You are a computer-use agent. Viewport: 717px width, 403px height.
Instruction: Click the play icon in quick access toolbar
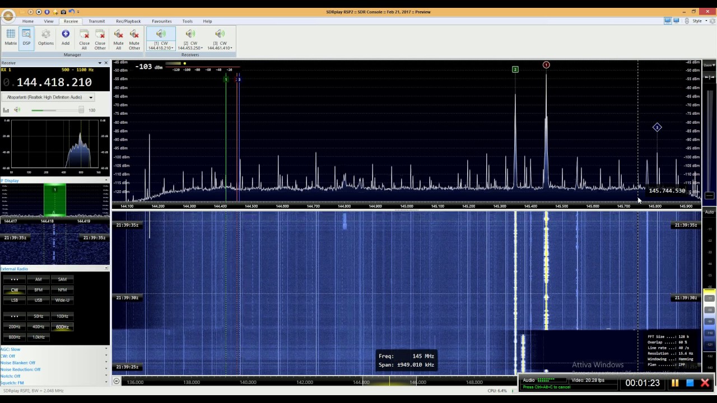[31, 12]
